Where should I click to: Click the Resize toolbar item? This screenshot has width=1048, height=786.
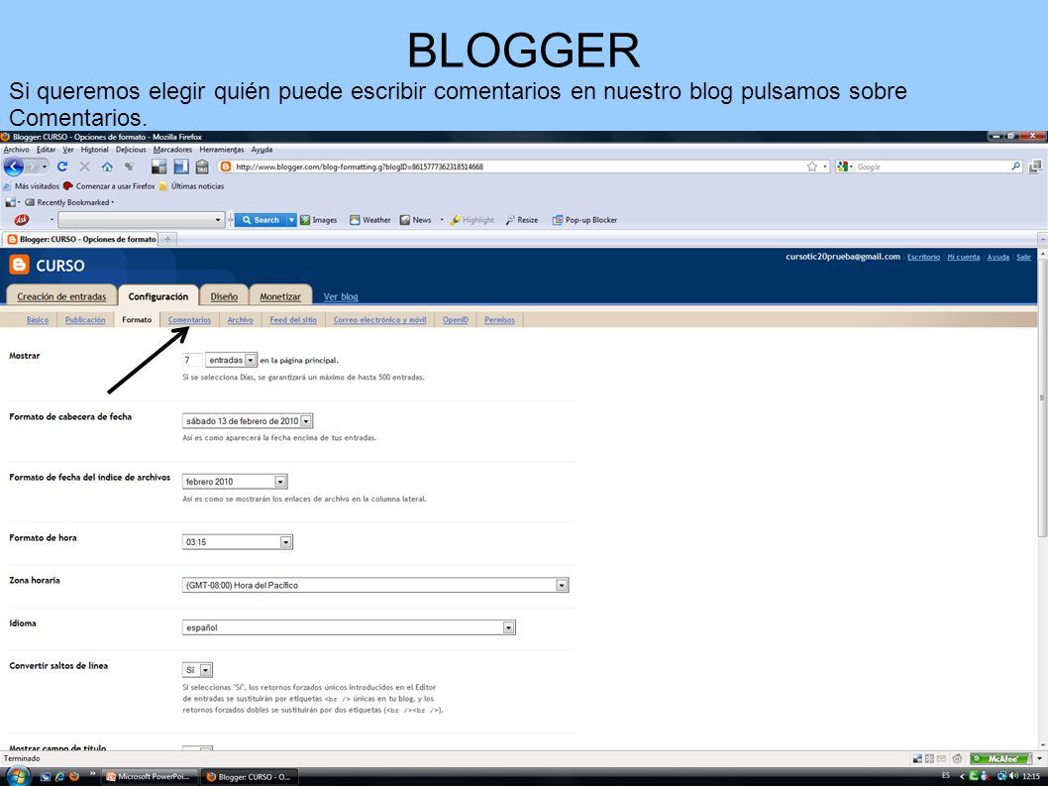coord(522,220)
